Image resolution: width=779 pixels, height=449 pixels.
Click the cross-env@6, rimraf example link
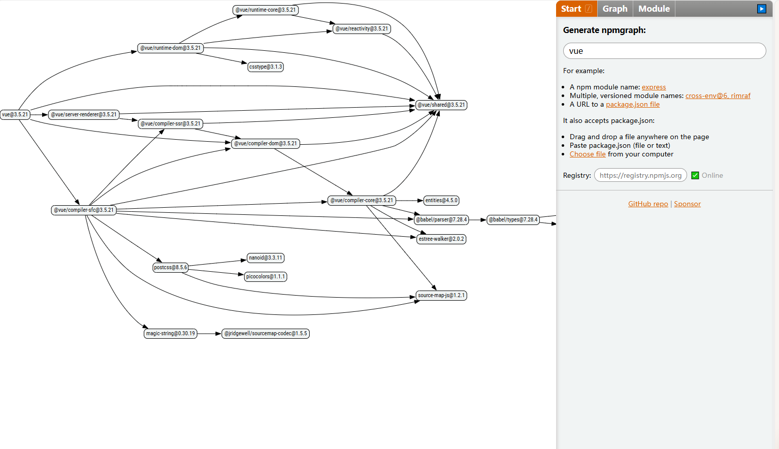718,96
